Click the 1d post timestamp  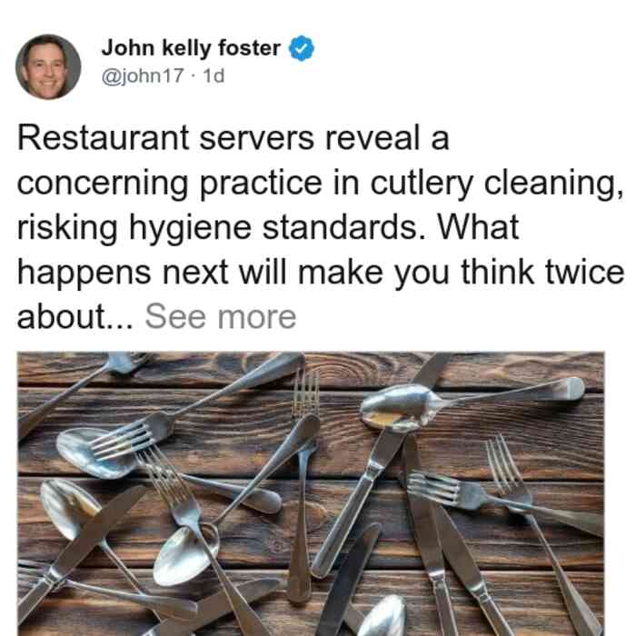[214, 75]
